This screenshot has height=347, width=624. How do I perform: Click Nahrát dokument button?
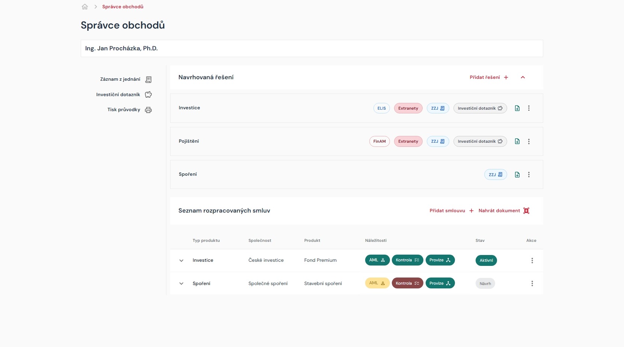pyautogui.click(x=503, y=211)
